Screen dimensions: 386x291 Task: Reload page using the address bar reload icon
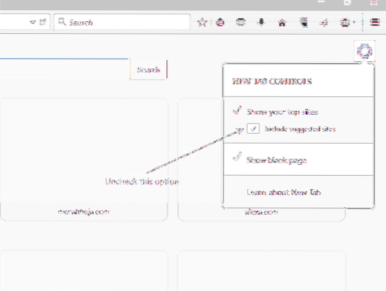tap(42, 22)
